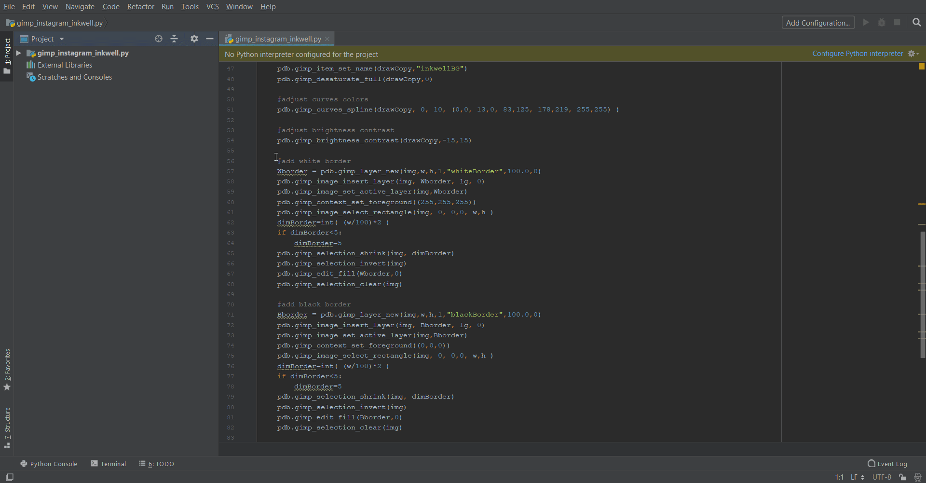Open the Edit menu
Viewport: 926px width, 483px height.
pyautogui.click(x=28, y=7)
